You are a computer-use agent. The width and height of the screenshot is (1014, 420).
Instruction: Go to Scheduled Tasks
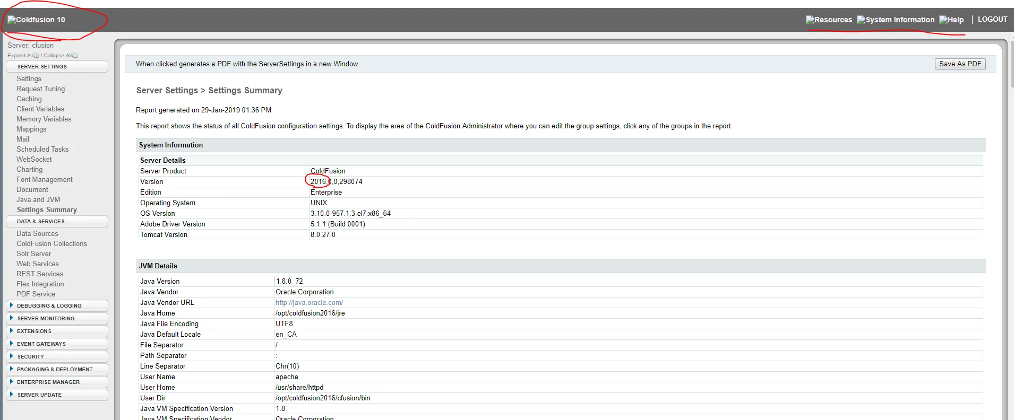tap(42, 149)
